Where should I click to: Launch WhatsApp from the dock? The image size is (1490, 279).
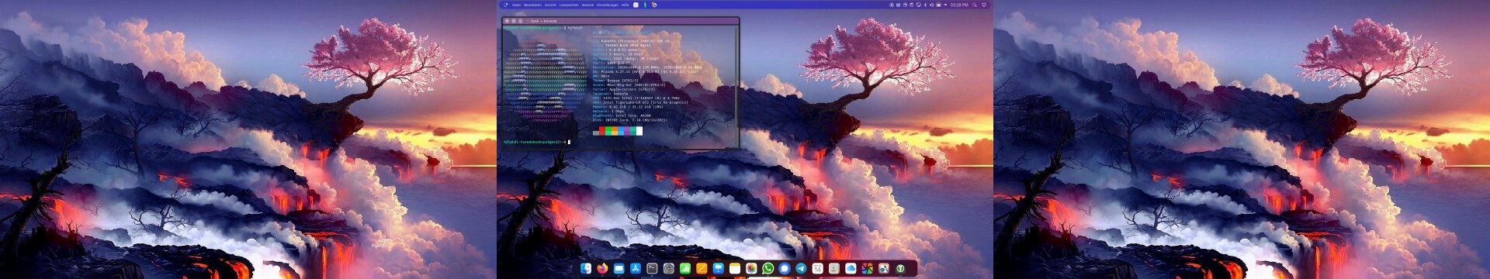[x=768, y=268]
